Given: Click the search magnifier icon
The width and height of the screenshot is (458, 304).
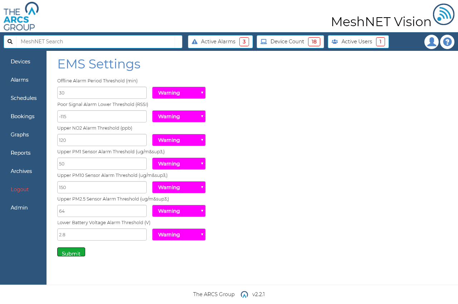Looking at the screenshot, I should [x=10, y=42].
